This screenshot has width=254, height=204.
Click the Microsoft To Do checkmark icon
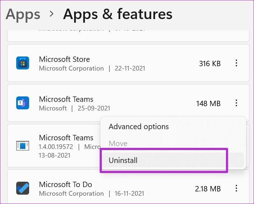(22, 188)
